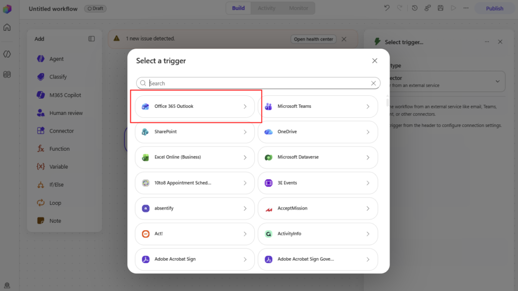This screenshot has width=518, height=291.
Task: Open the trigger type dropdown in side panel
Action: tap(447, 81)
